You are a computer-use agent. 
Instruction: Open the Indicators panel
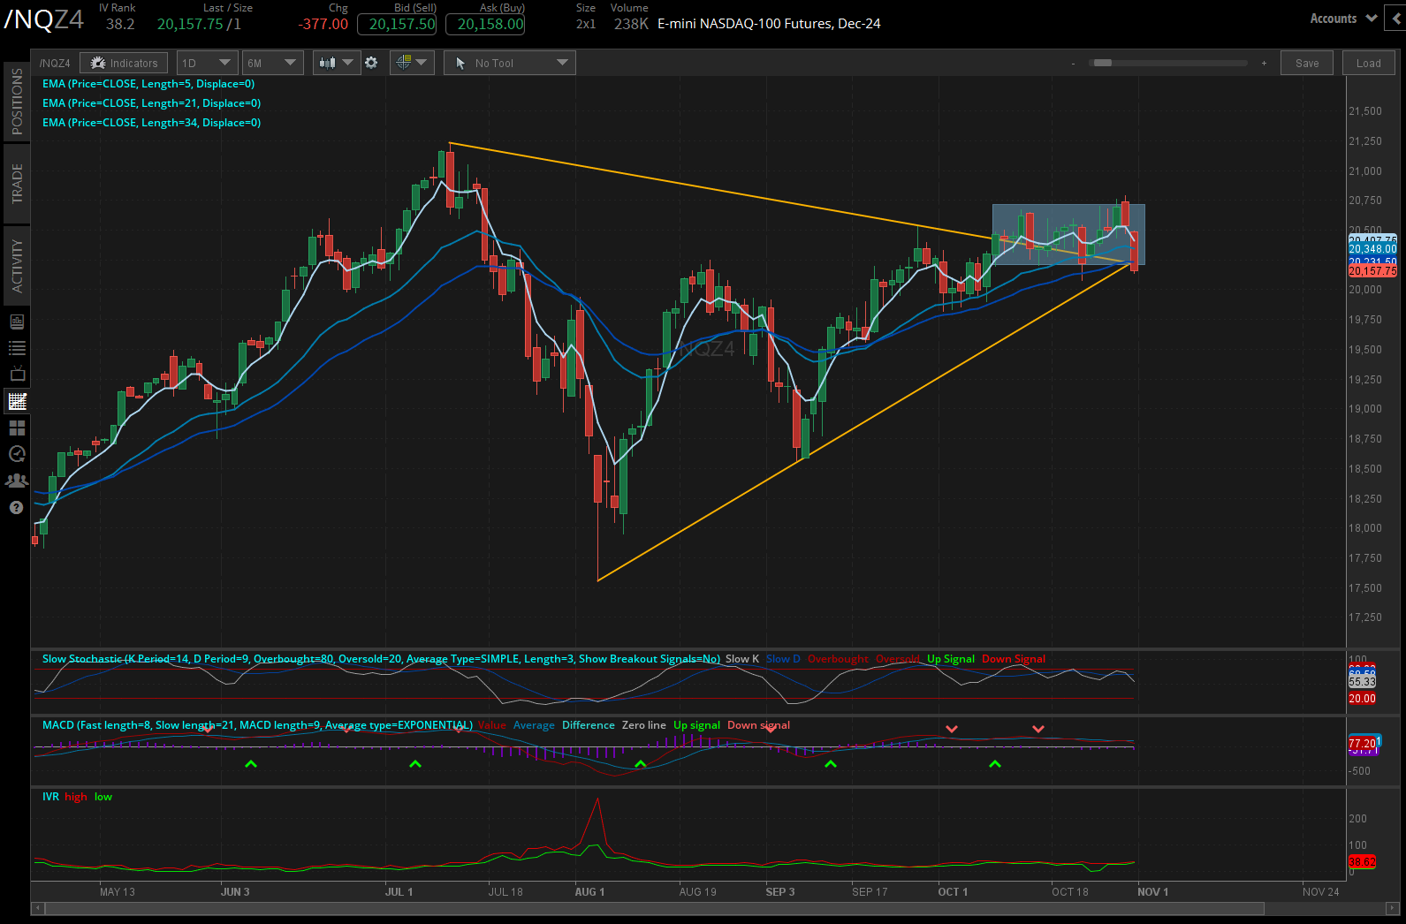[125, 63]
